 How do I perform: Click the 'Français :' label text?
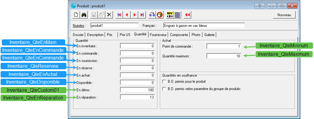click(x=149, y=26)
